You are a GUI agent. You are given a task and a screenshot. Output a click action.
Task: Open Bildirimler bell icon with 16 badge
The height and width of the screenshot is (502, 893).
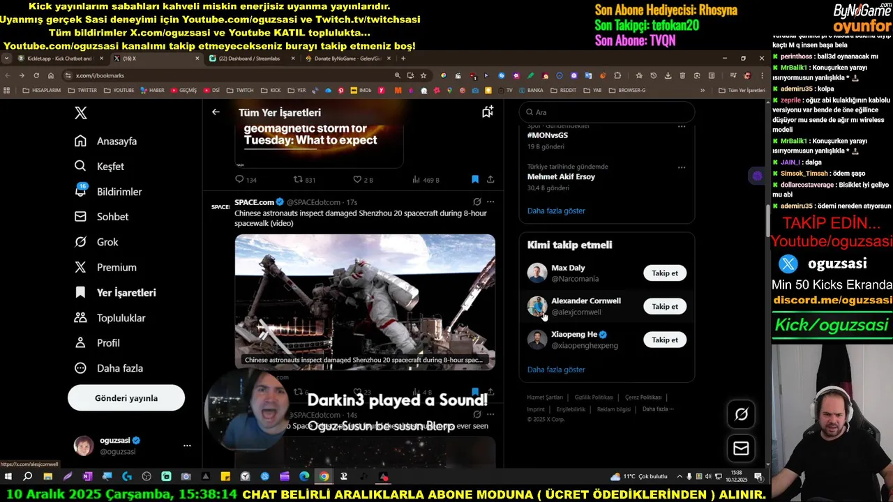coord(81,191)
